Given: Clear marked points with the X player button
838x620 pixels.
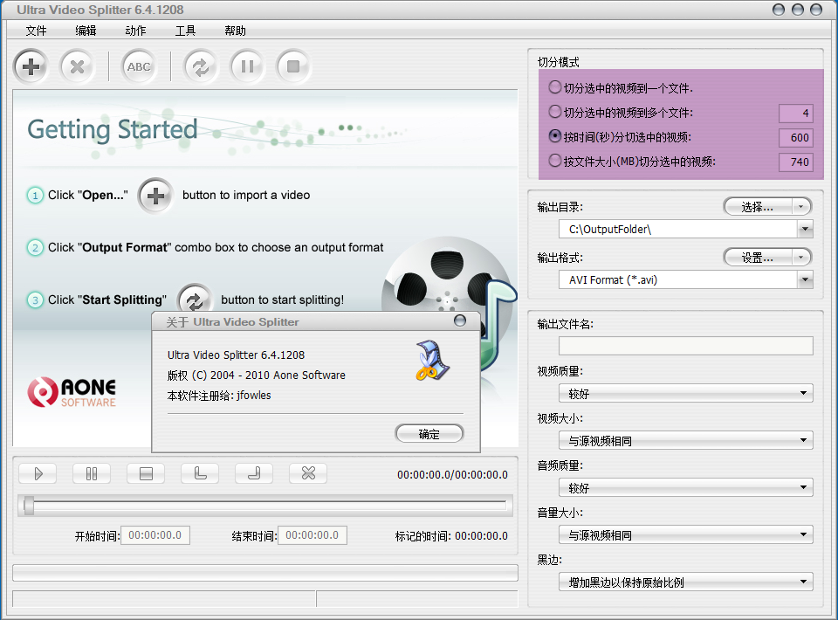Looking at the screenshot, I should coord(308,473).
